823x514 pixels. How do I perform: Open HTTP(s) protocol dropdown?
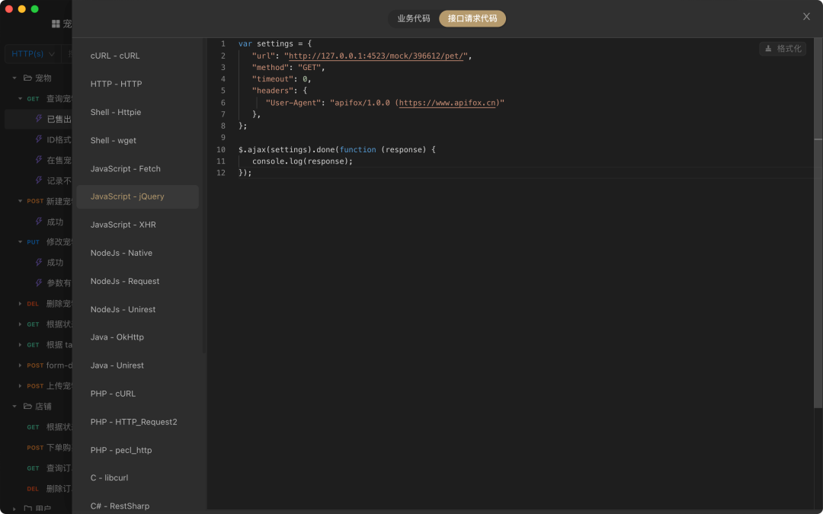(33, 54)
